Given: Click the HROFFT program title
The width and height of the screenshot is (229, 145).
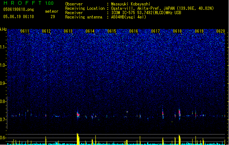Looking at the screenshot, I should tap(23, 3).
